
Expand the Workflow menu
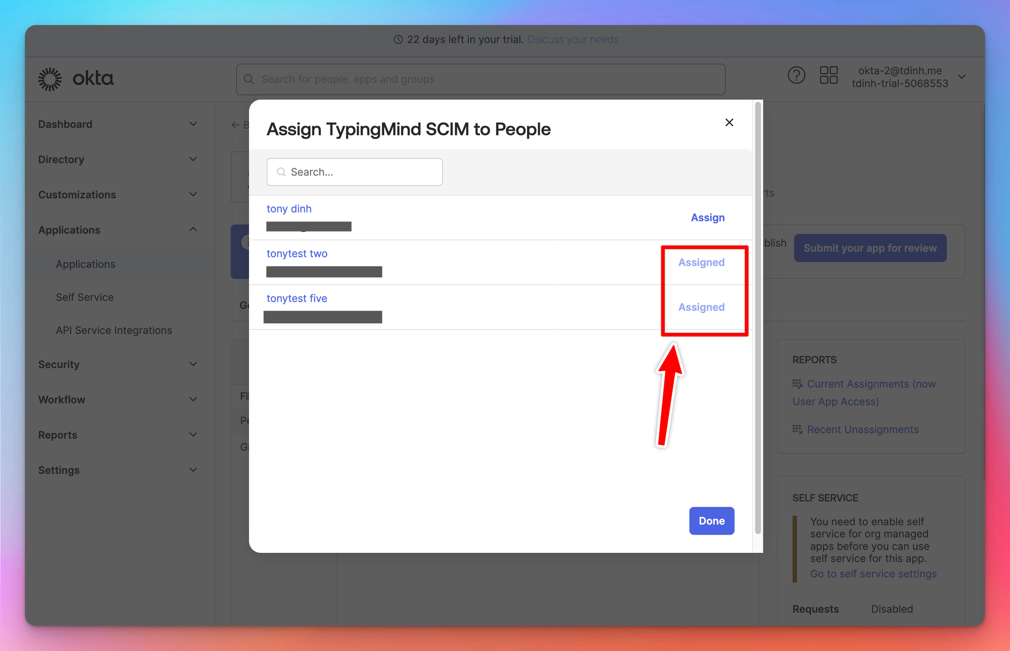click(193, 399)
